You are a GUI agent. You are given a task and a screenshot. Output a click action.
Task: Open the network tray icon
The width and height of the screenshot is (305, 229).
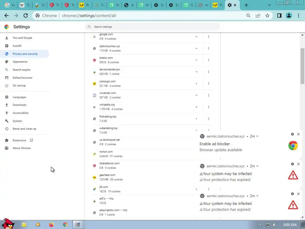268,225
